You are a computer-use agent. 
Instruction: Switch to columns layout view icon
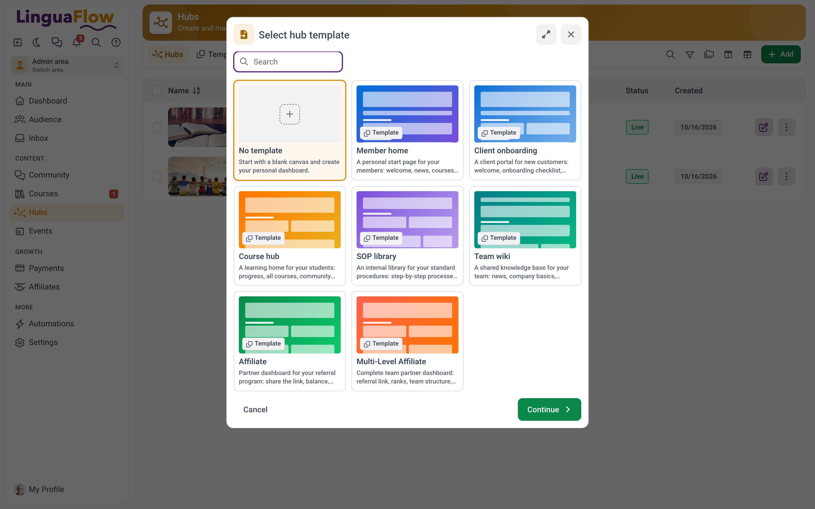(x=728, y=54)
